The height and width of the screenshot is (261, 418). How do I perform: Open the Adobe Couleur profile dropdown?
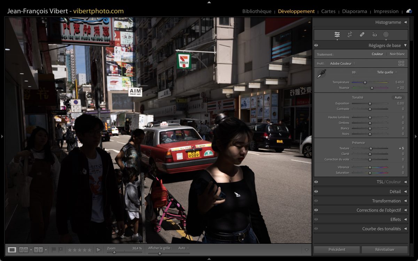342,64
